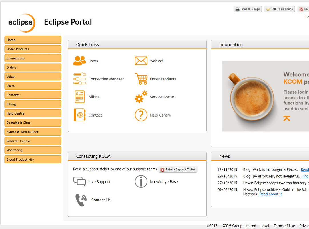This screenshot has width=309, height=229.
Task: Click the Contacting KCOM panel heading
Action: 93,156
